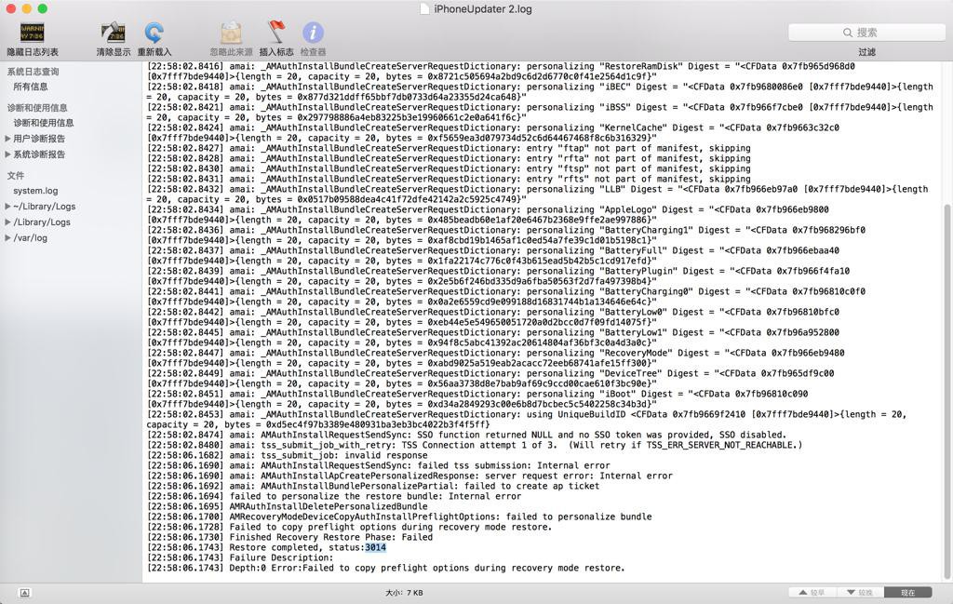
Task: Select the ~/Library/Logs folder label
Action: (x=45, y=207)
